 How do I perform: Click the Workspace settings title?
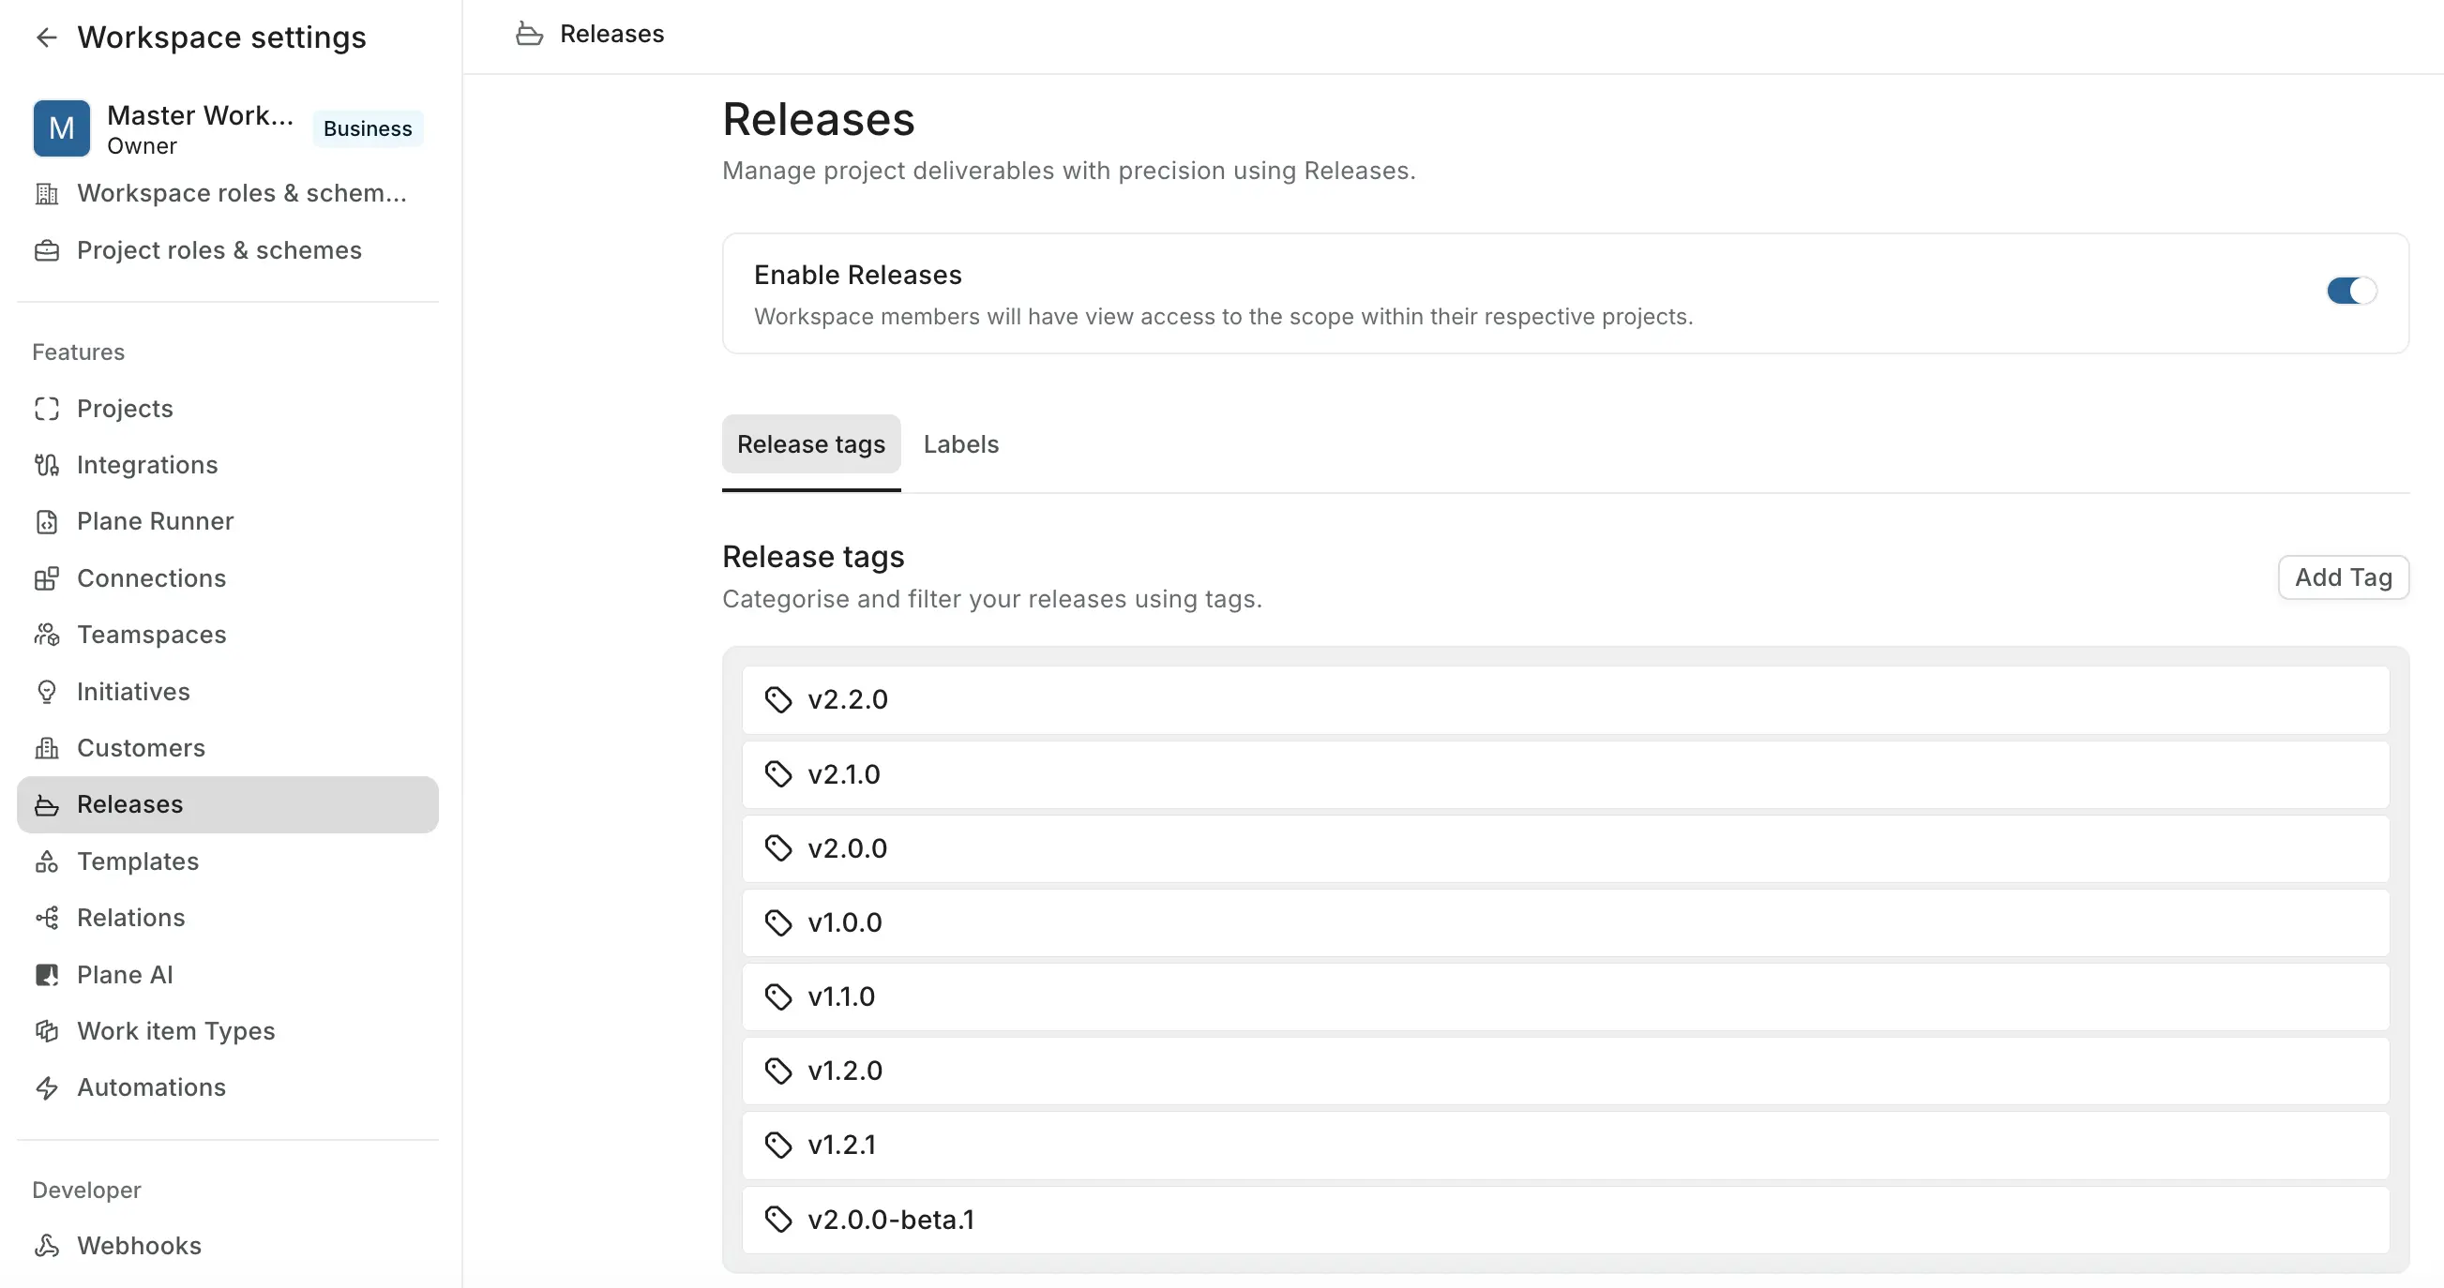coord(222,37)
